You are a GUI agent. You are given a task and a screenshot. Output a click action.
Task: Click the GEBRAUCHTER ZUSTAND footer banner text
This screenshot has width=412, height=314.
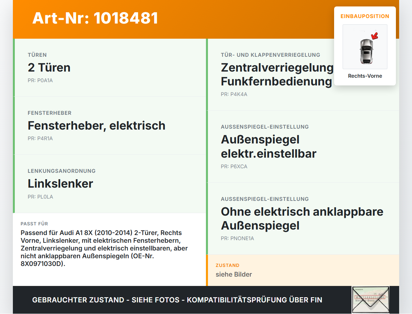click(x=177, y=300)
